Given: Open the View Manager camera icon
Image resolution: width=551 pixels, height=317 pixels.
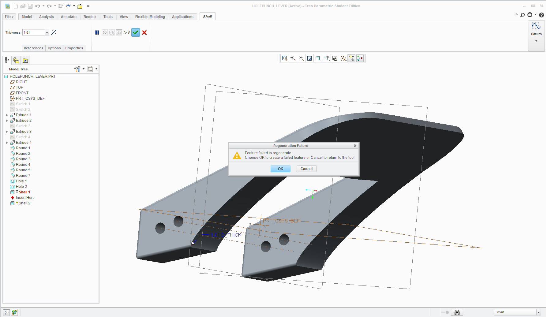Looking at the screenshot, I should (x=335, y=58).
